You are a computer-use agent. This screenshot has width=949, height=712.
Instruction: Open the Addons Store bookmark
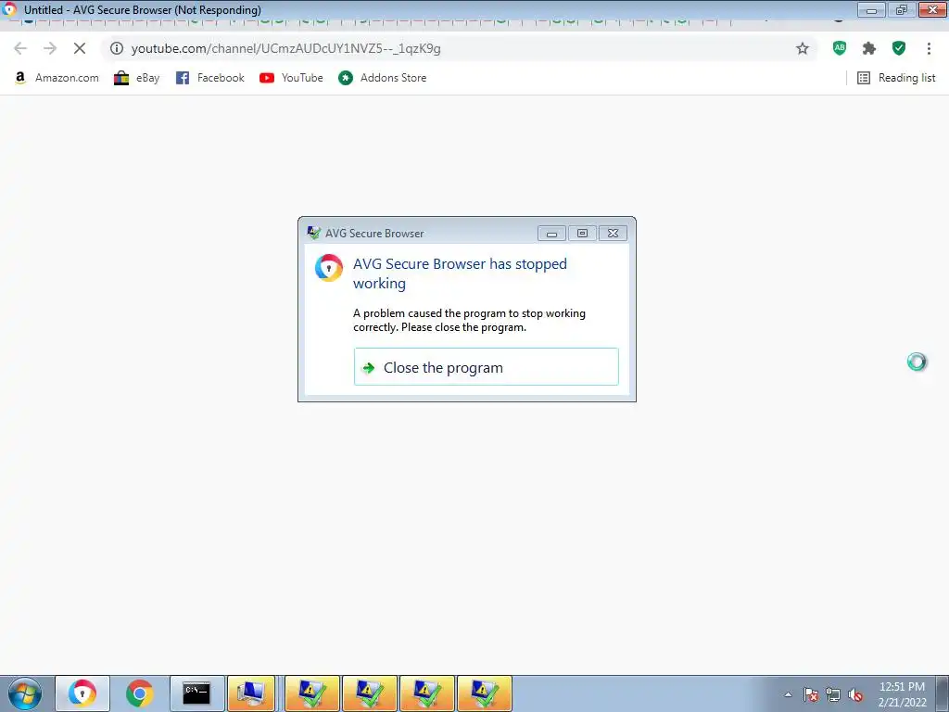click(383, 78)
